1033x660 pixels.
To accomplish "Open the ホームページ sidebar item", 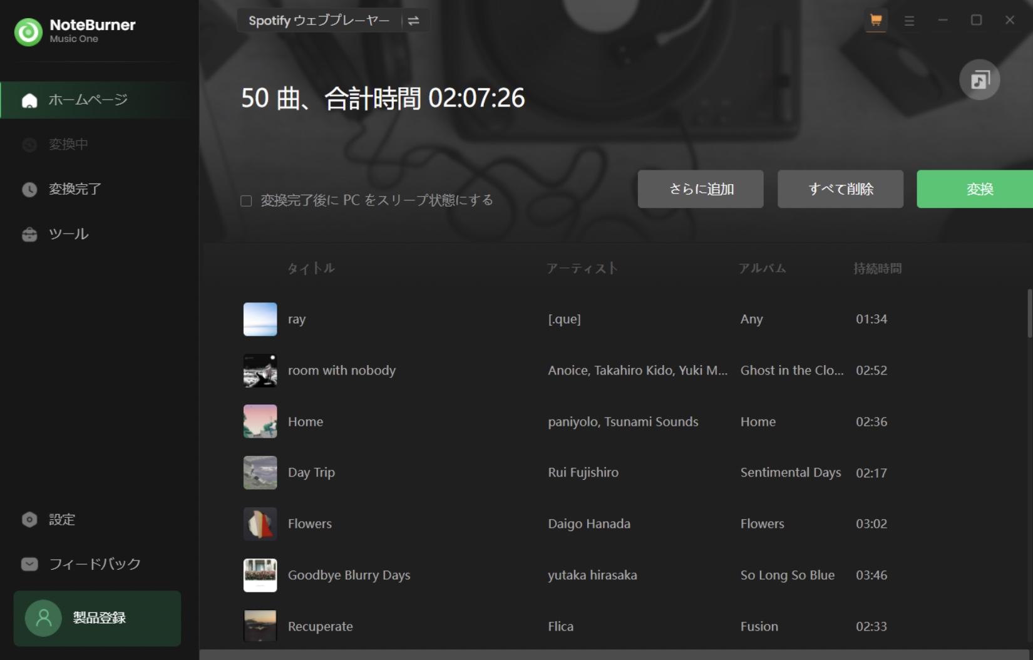I will pyautogui.click(x=100, y=100).
